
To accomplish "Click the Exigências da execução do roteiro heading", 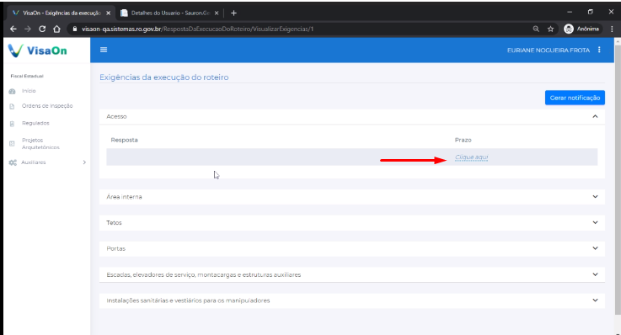I will tap(164, 77).
